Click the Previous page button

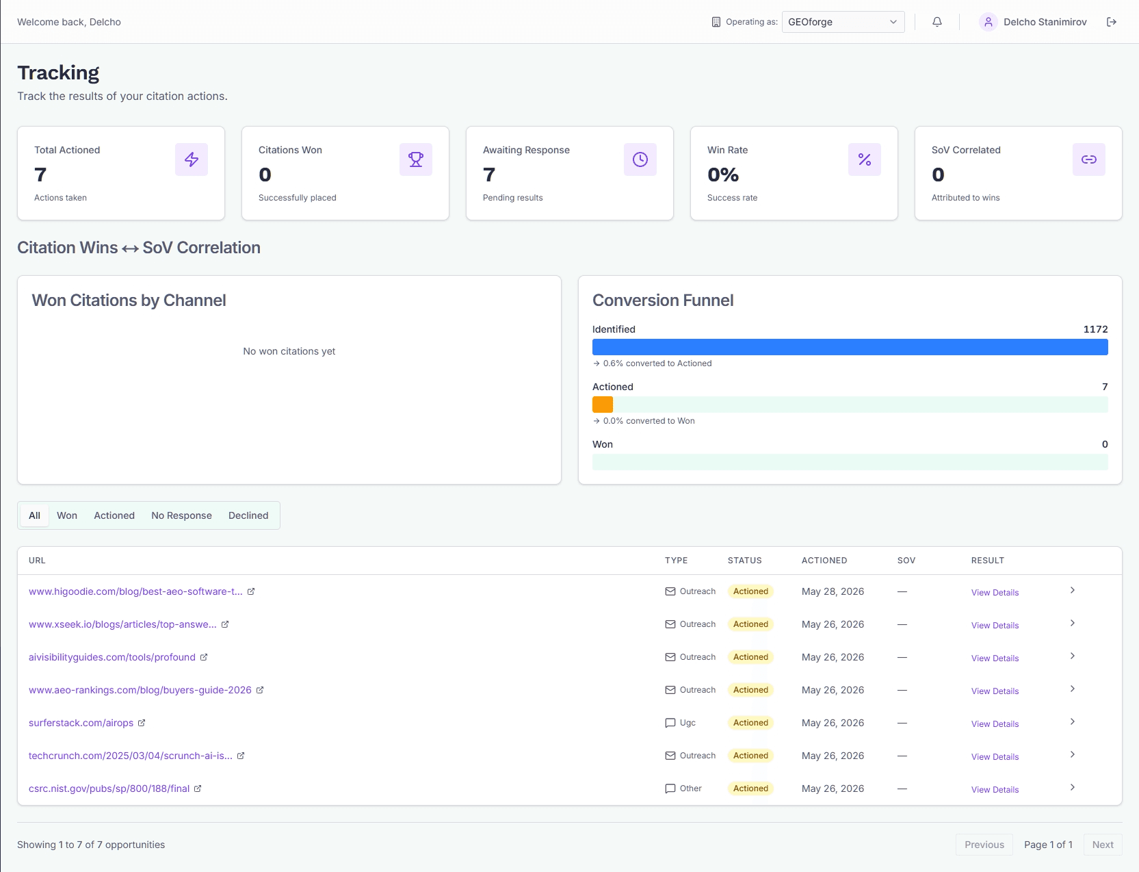point(984,845)
